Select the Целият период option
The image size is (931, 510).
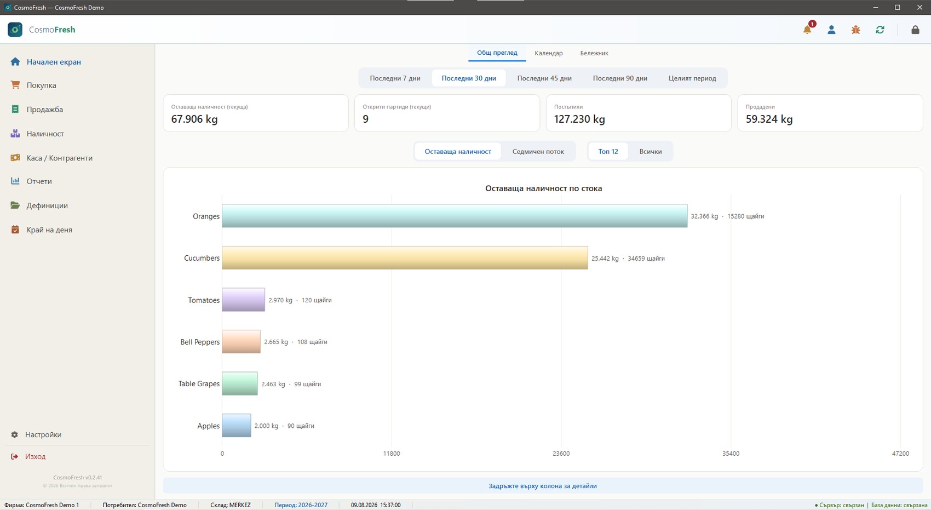(x=692, y=78)
